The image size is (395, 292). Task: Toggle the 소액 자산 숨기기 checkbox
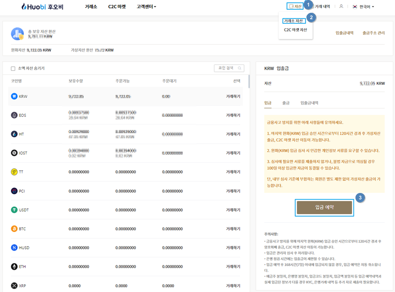[x=13, y=68]
